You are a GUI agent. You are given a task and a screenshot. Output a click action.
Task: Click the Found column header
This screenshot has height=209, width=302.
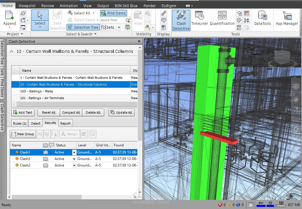(125, 145)
